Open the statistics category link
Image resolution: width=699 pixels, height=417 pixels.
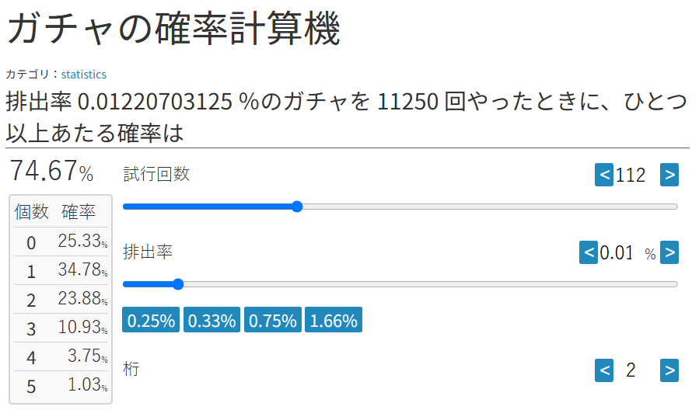pyautogui.click(x=84, y=75)
